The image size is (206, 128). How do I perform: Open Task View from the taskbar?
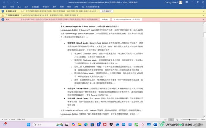(67, 125)
